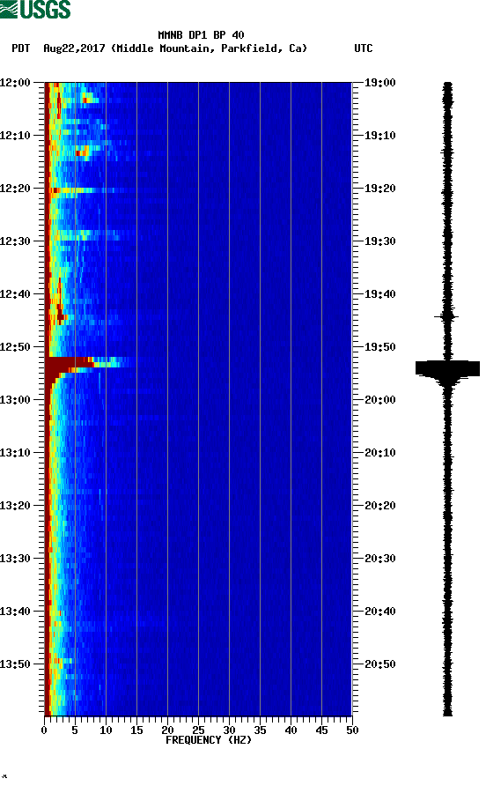Click the 20:30 UTC time label

(x=379, y=559)
